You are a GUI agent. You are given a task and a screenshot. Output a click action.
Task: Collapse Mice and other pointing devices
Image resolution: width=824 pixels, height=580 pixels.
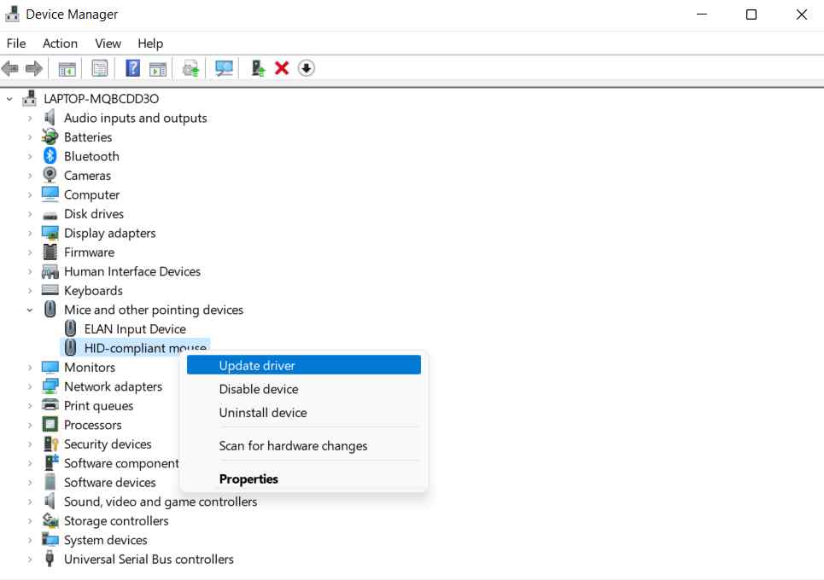[x=30, y=310]
